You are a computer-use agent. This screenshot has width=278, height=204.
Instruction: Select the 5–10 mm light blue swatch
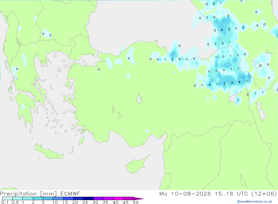(48, 198)
